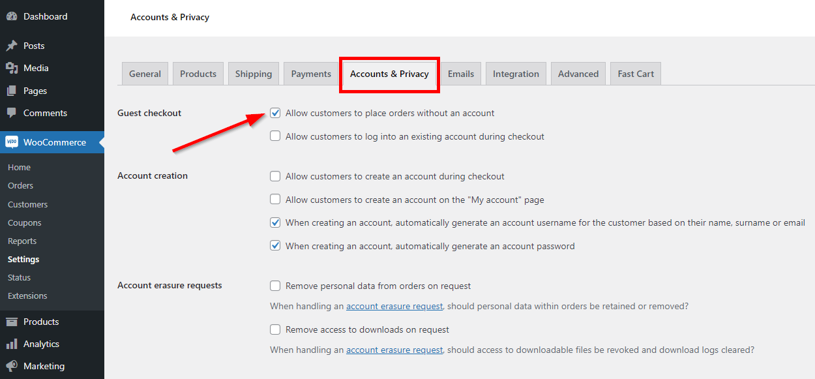Open account erasure request link under personal data
The width and height of the screenshot is (815, 379).
click(394, 306)
